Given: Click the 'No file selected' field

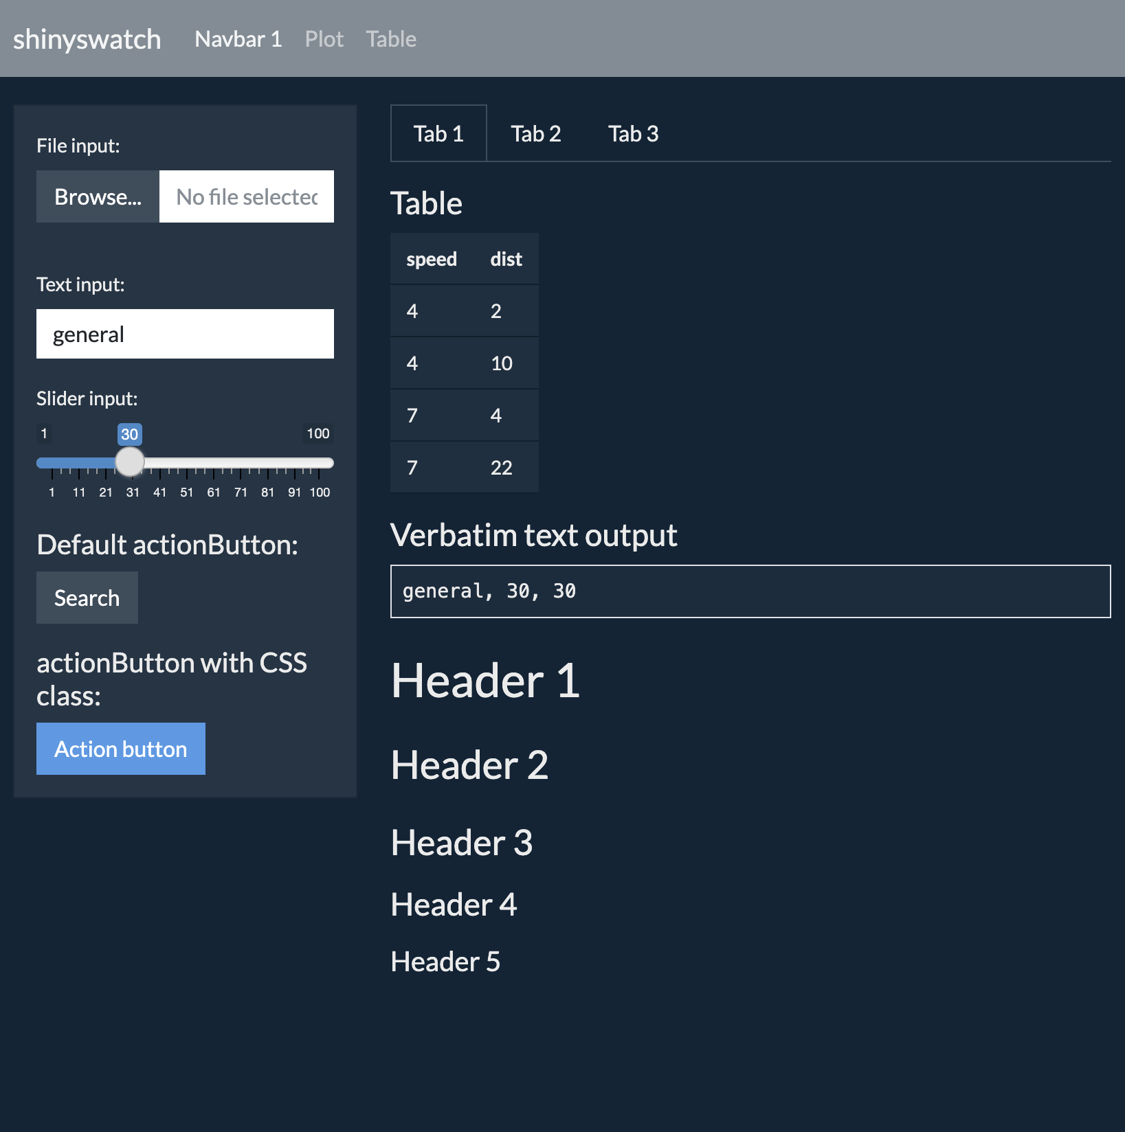Looking at the screenshot, I should (247, 197).
